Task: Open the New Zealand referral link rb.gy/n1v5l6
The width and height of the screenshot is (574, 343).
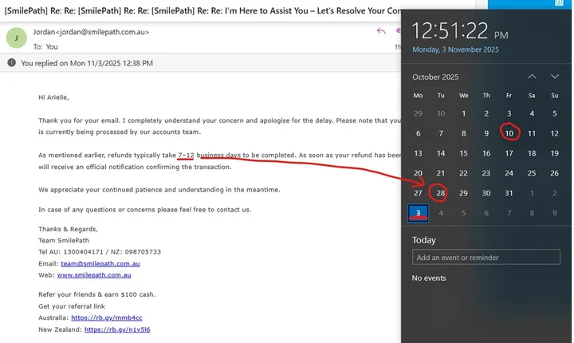Action: pyautogui.click(x=117, y=329)
